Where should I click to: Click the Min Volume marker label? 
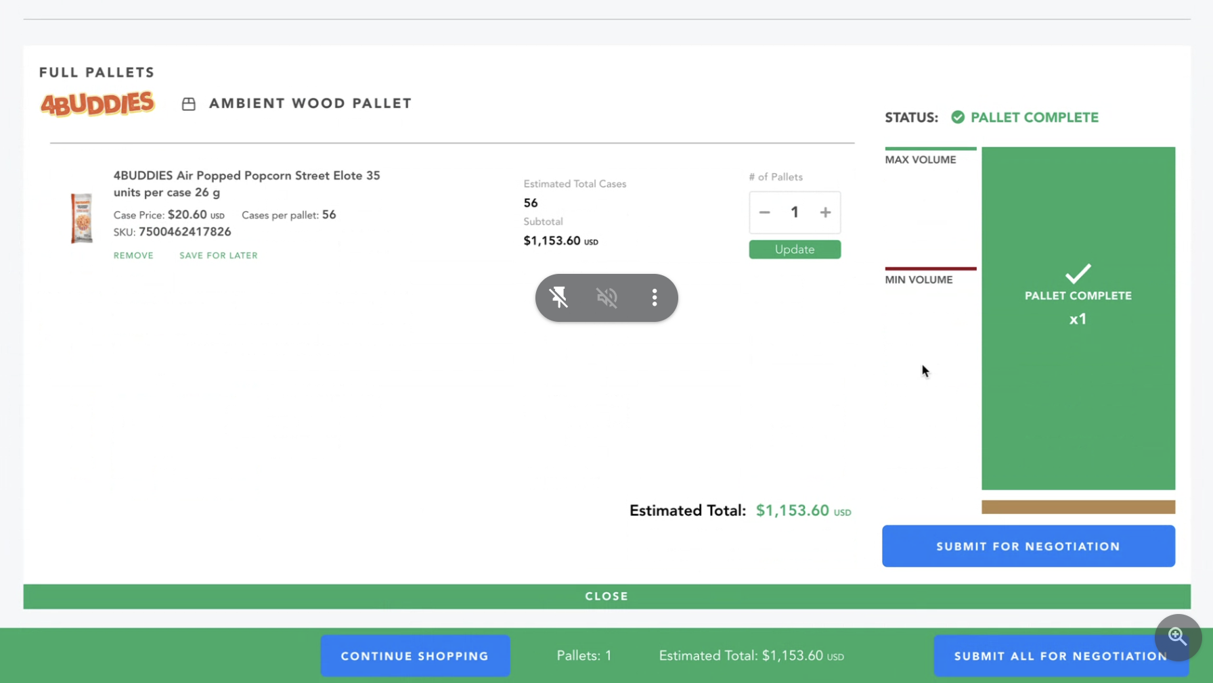point(919,279)
